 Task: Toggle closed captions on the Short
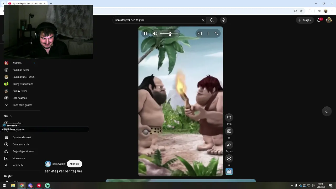200,34
